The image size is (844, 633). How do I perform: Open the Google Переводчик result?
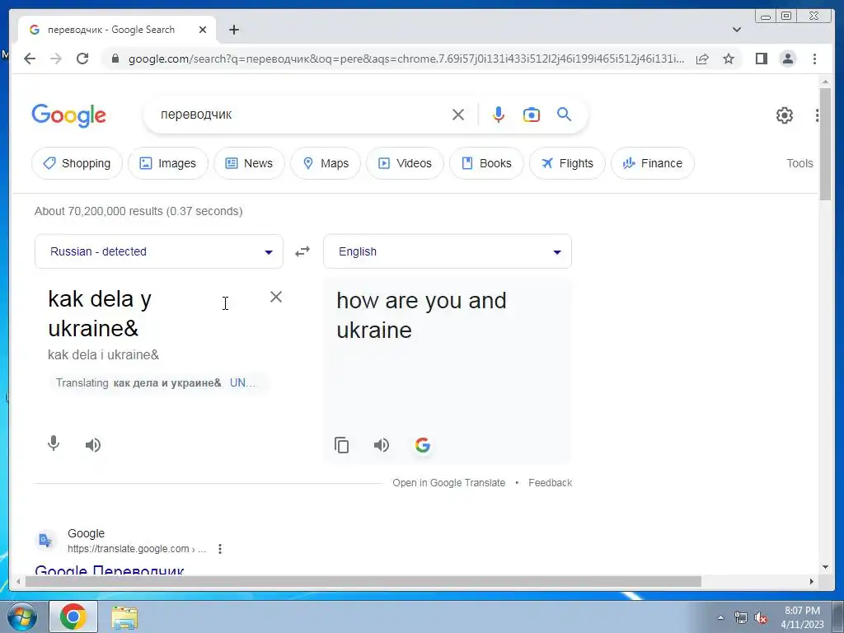click(110, 570)
